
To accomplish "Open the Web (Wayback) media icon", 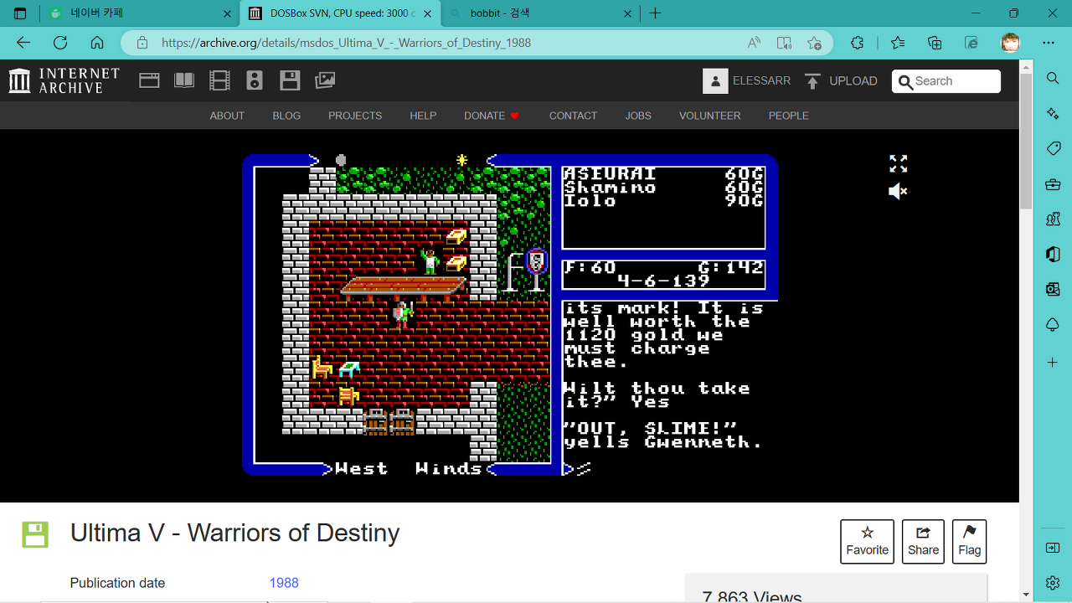I will coord(149,80).
